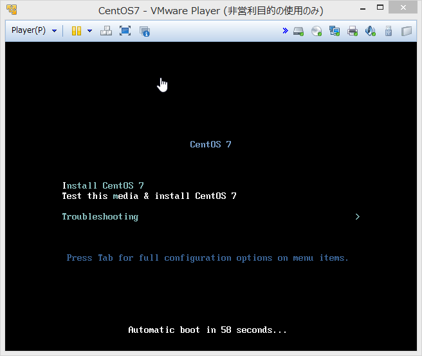Viewport: 422px width, 356px height.
Task: Maximize the VMware Player window
Action: click(380, 8)
